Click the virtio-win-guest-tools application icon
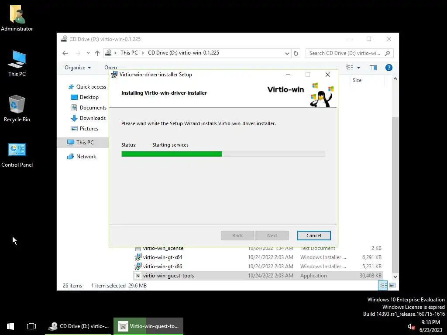447x335 pixels. (138, 276)
